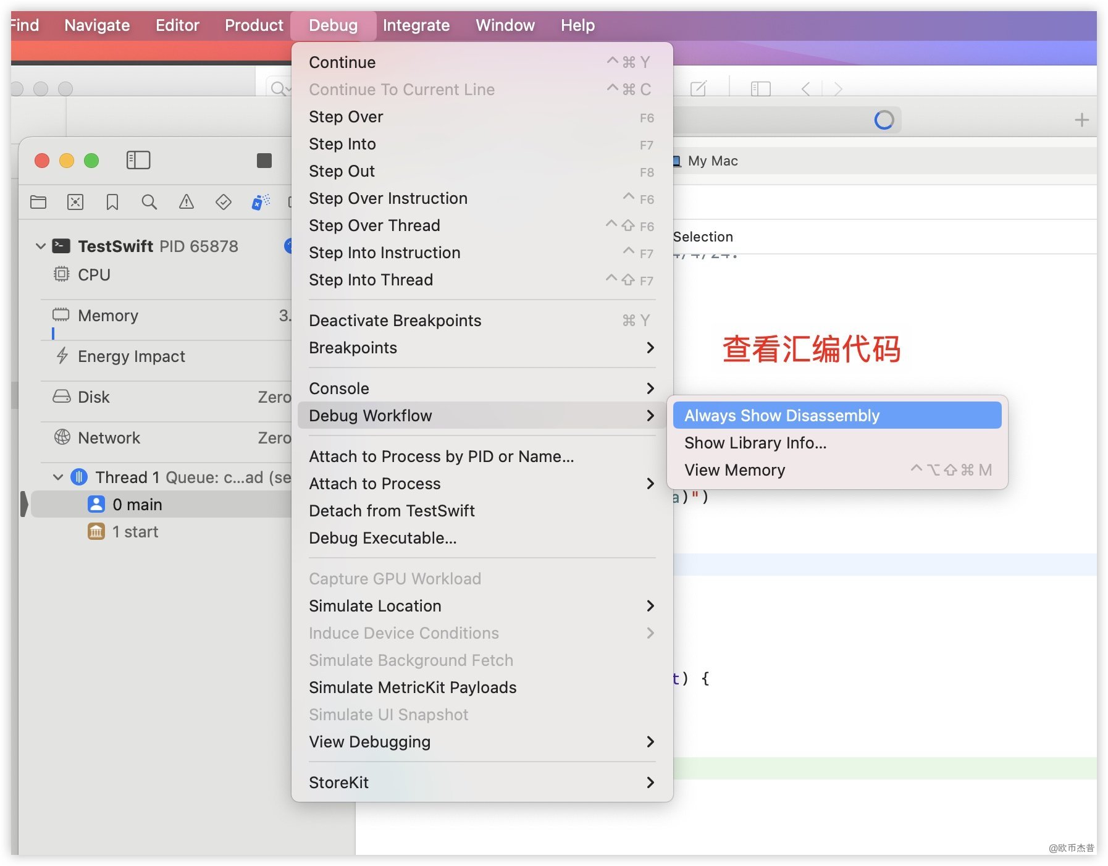Select View Memory in submenu

tap(734, 470)
